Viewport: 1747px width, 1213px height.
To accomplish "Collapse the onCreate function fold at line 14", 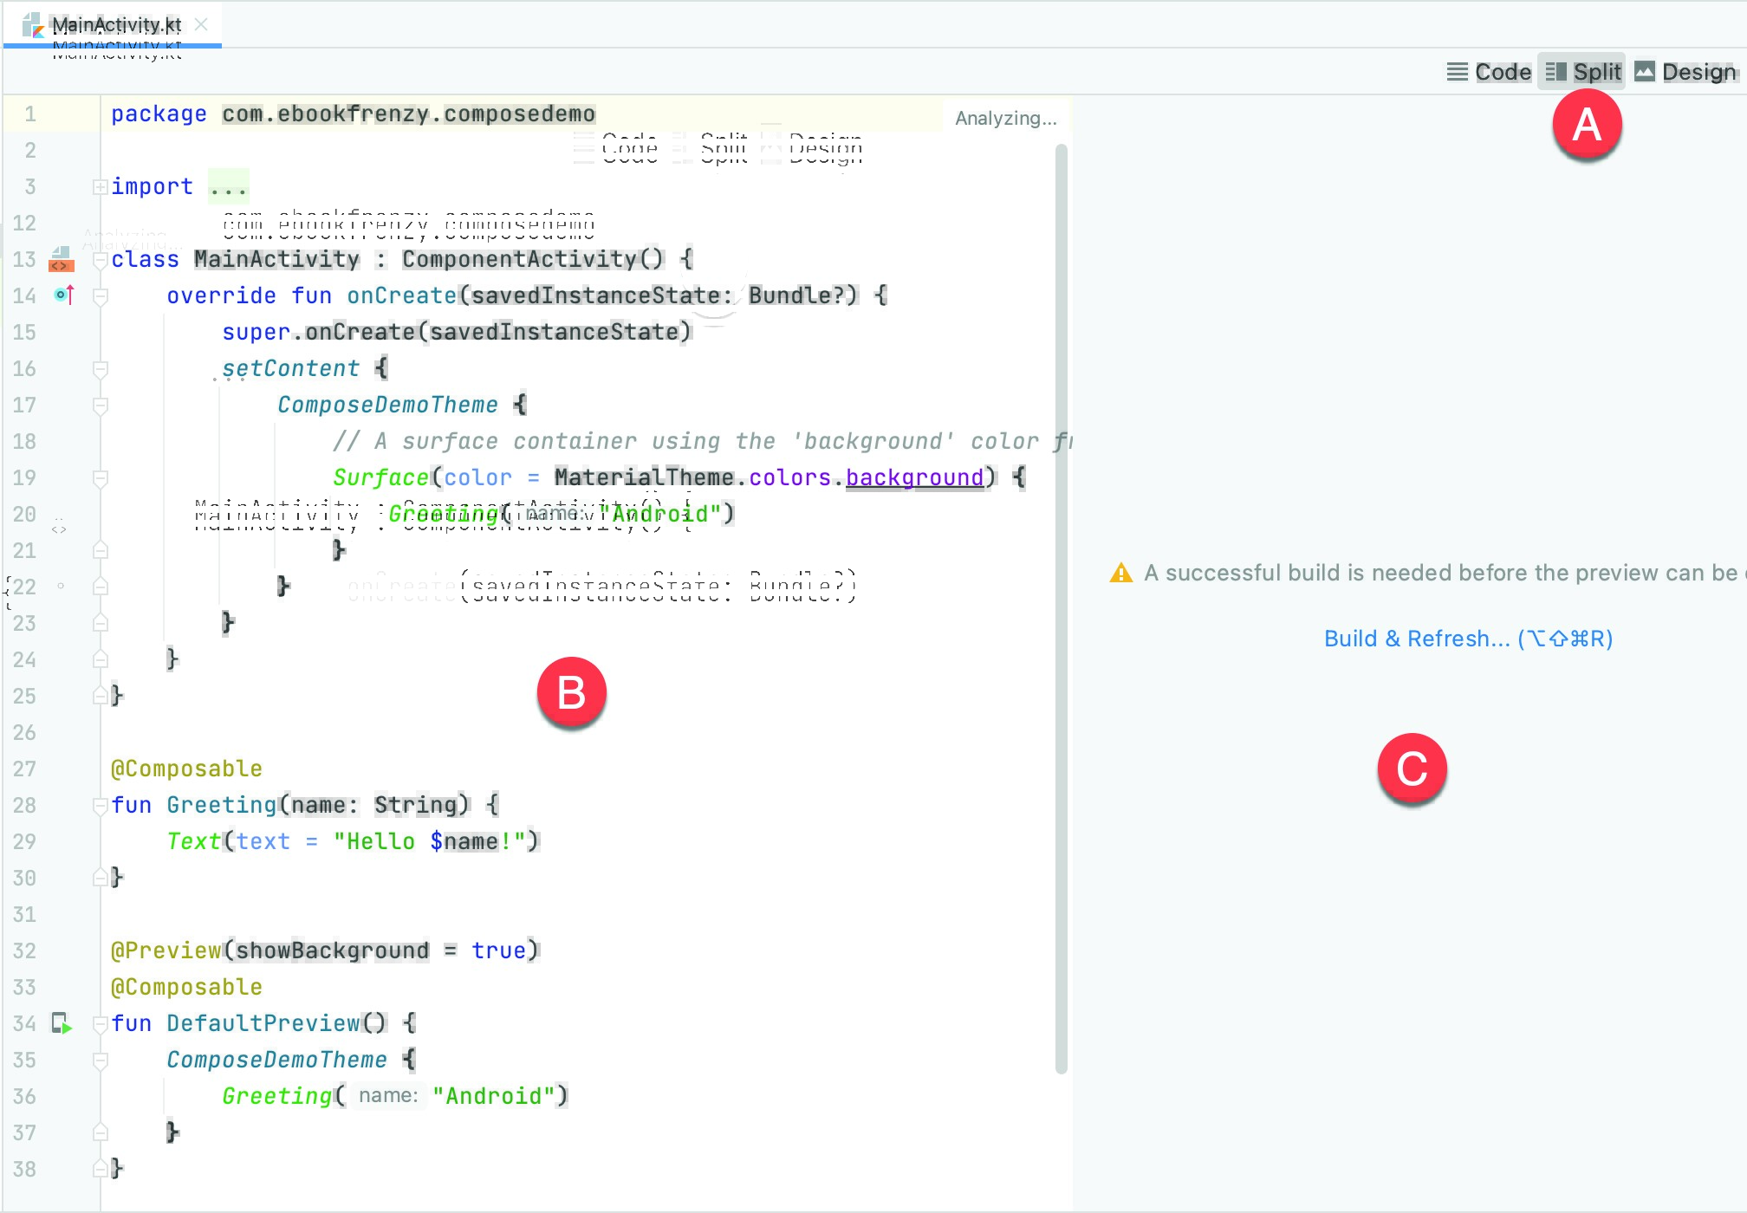I will (x=101, y=296).
